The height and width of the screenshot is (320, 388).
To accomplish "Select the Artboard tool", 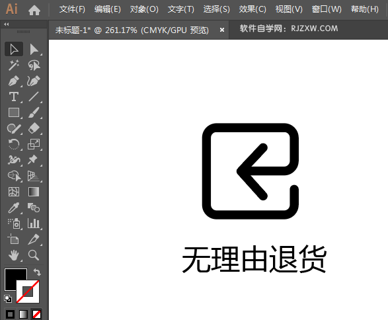I will click(14, 239).
